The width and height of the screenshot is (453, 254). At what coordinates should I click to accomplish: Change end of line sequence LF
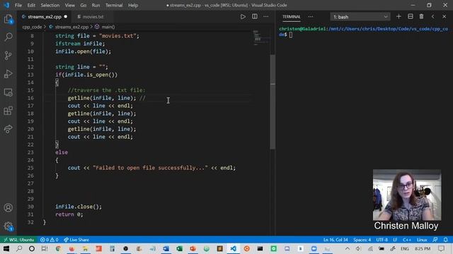coord(395,240)
